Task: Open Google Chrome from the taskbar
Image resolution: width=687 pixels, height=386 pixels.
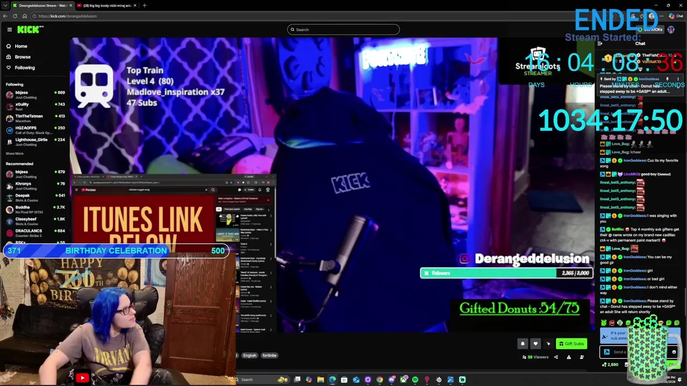Action: 379,380
